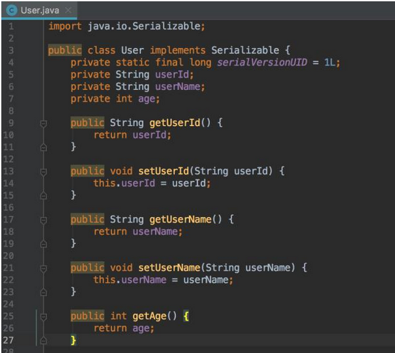Click line number 27 in gutter
The height and width of the screenshot is (353, 395).
[x=9, y=340]
